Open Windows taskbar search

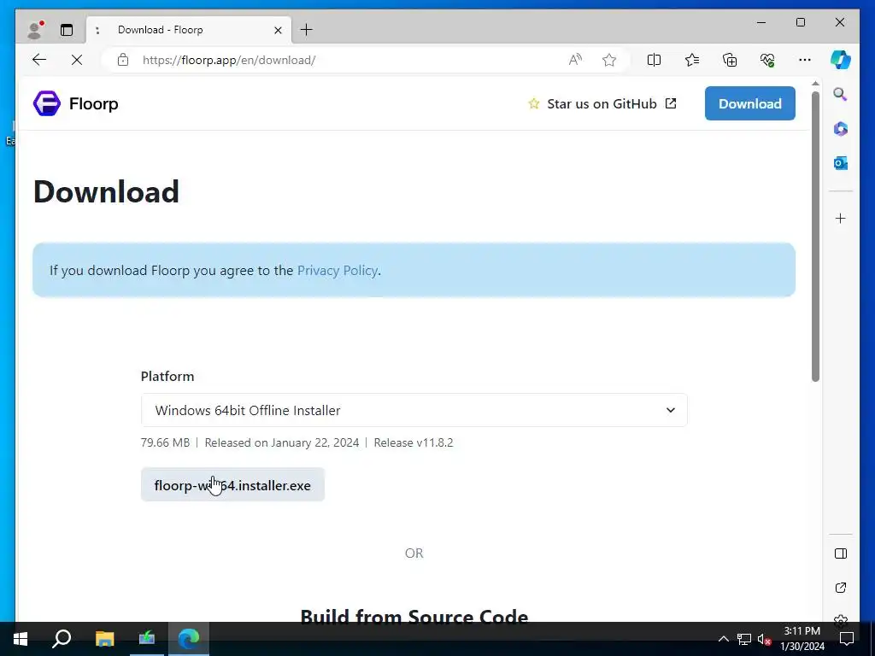(62, 639)
